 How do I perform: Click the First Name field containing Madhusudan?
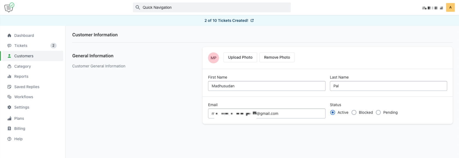[267, 86]
